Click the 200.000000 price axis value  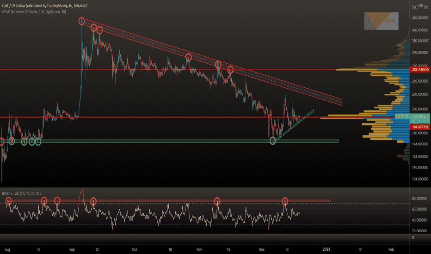(x=420, y=109)
